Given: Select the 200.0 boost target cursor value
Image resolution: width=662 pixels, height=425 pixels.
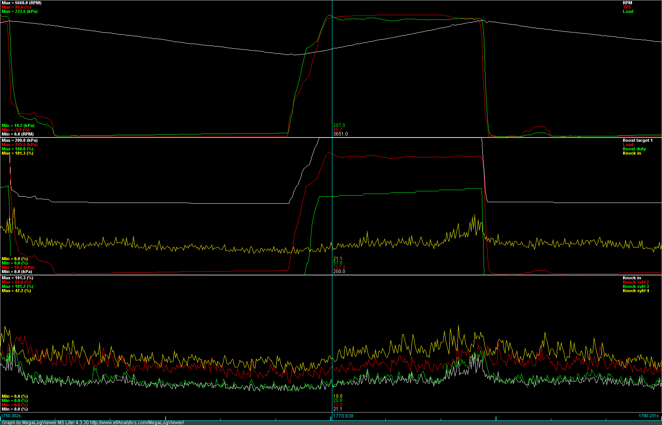Looking at the screenshot, I should pyautogui.click(x=339, y=272).
